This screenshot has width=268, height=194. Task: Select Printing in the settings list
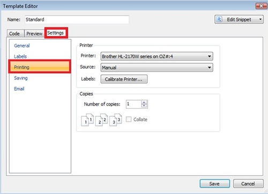tap(40, 67)
